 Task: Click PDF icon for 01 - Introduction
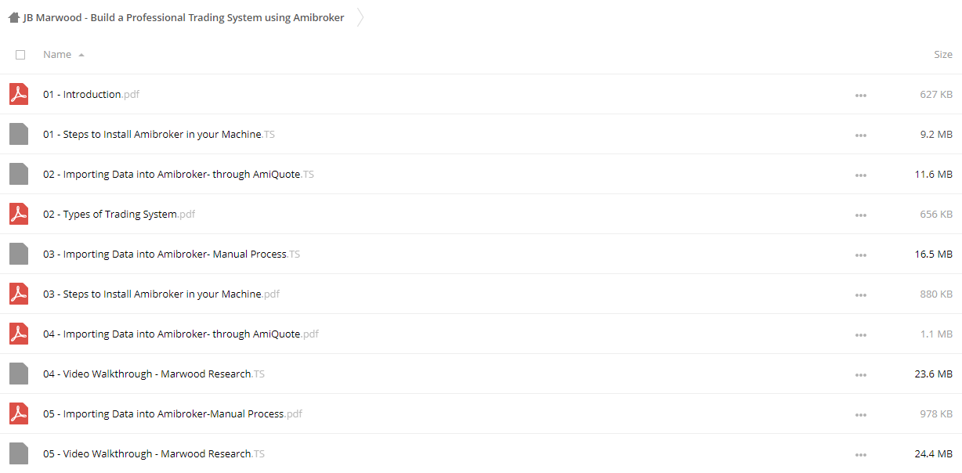click(19, 94)
